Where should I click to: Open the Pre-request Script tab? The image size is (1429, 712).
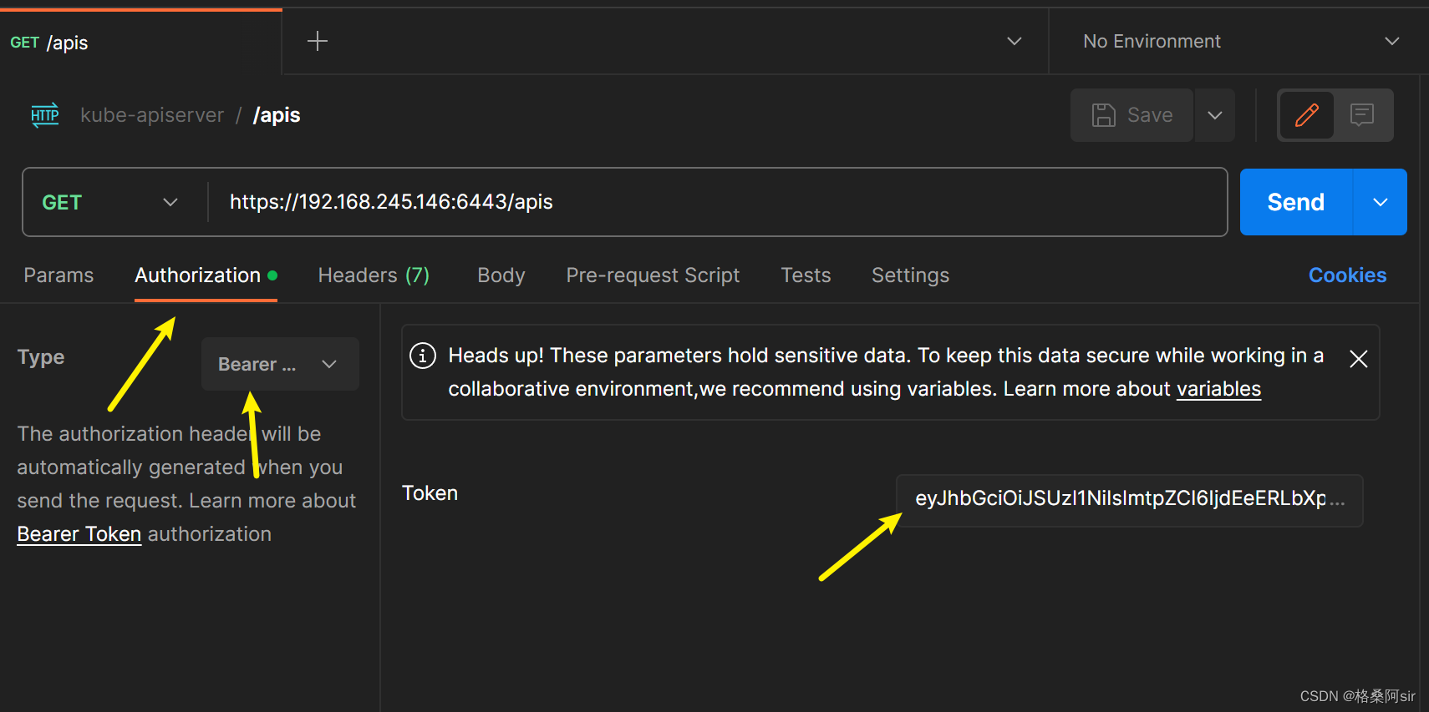click(x=653, y=275)
